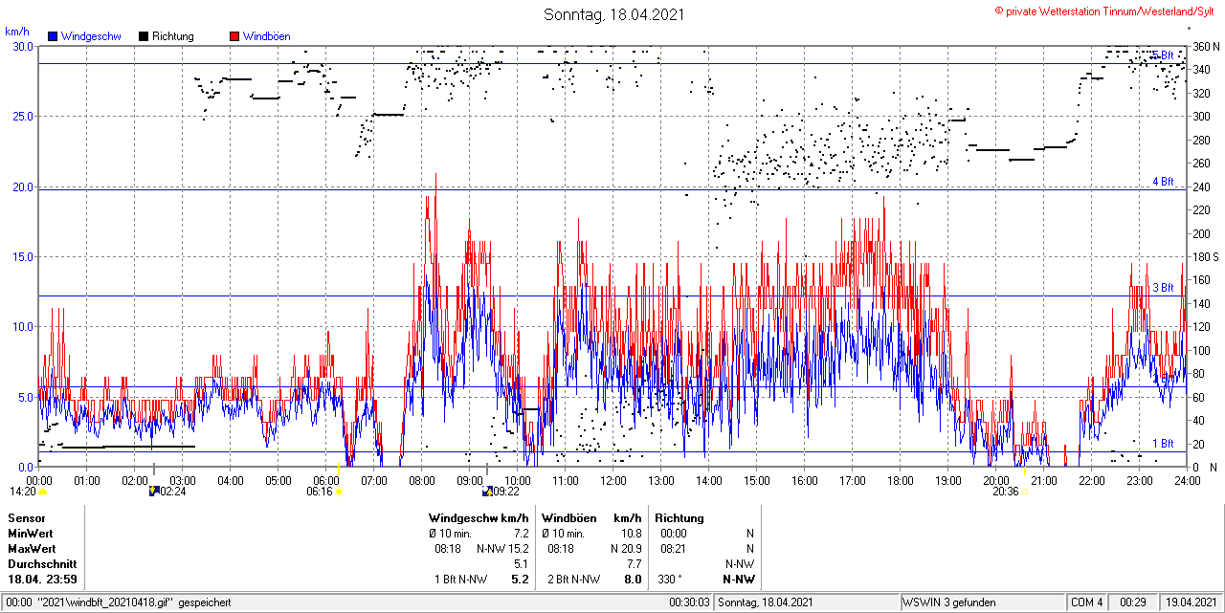Click the black Richtung legend color square
1225x613 pixels.
click(x=144, y=36)
